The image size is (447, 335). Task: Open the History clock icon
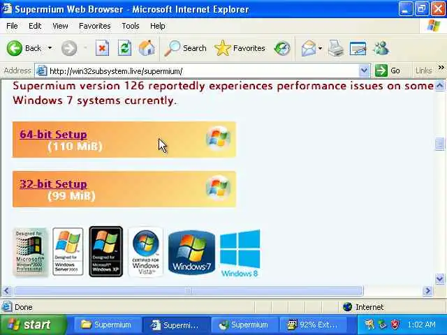pyautogui.click(x=282, y=48)
